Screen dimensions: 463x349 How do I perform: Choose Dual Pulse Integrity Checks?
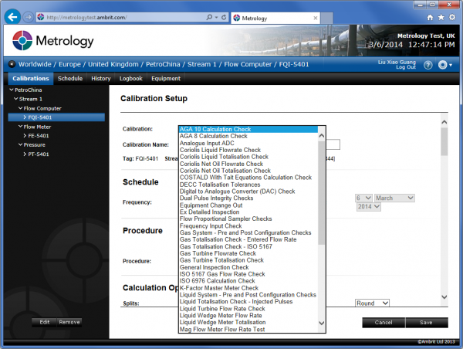[x=248, y=198]
